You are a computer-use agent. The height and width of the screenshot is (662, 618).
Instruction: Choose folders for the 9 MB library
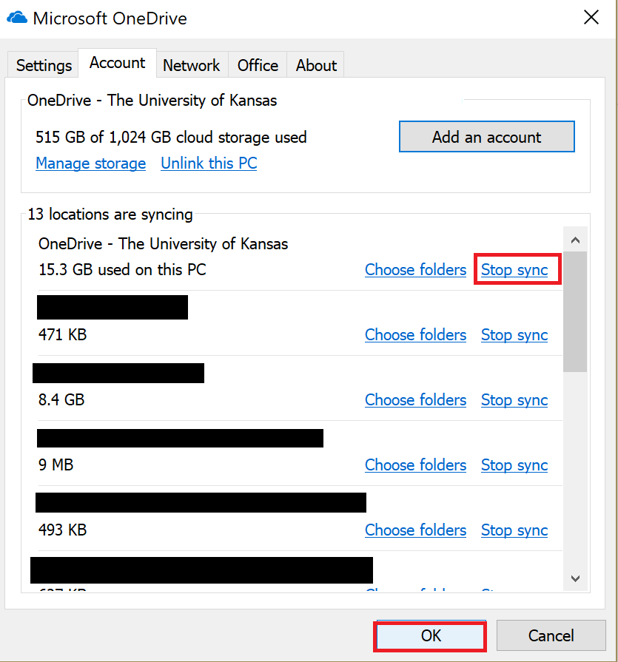click(x=415, y=465)
